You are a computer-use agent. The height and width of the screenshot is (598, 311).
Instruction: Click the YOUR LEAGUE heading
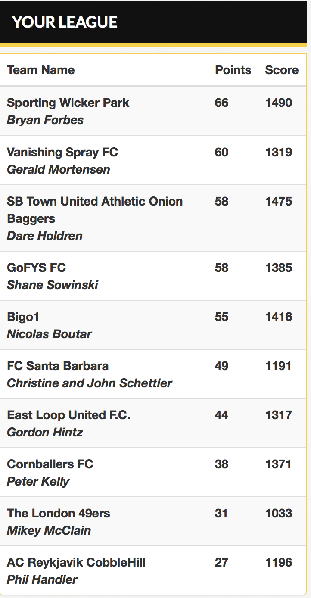point(65,22)
